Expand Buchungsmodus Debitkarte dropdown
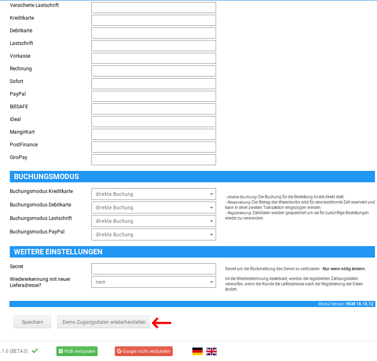377x361 pixels. [x=154, y=208]
